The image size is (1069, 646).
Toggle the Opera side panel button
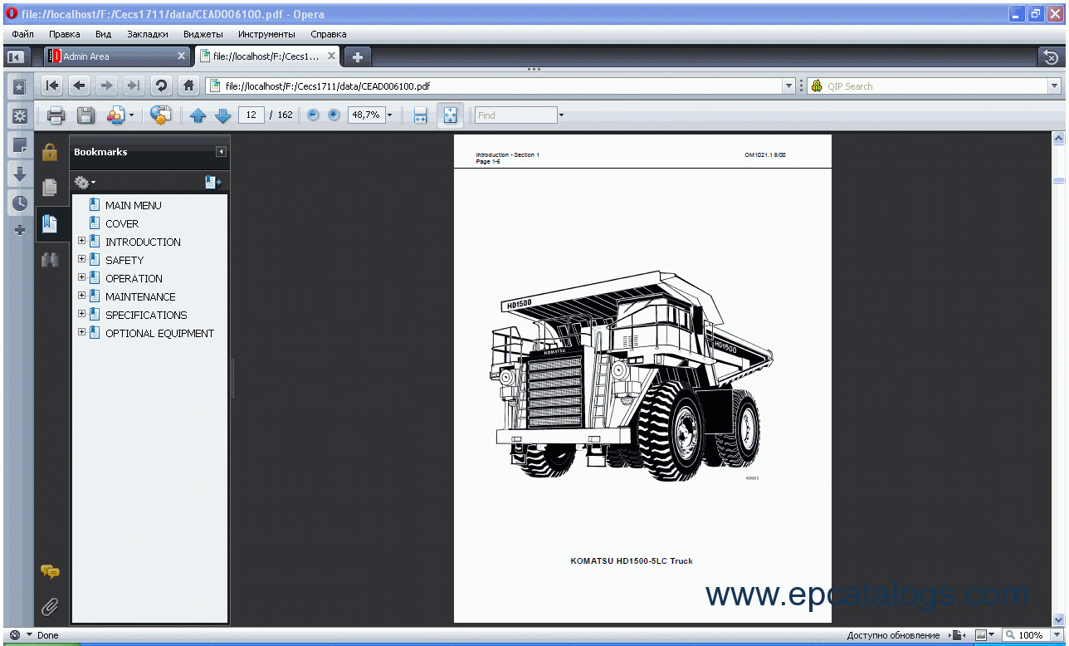pyautogui.click(x=16, y=56)
